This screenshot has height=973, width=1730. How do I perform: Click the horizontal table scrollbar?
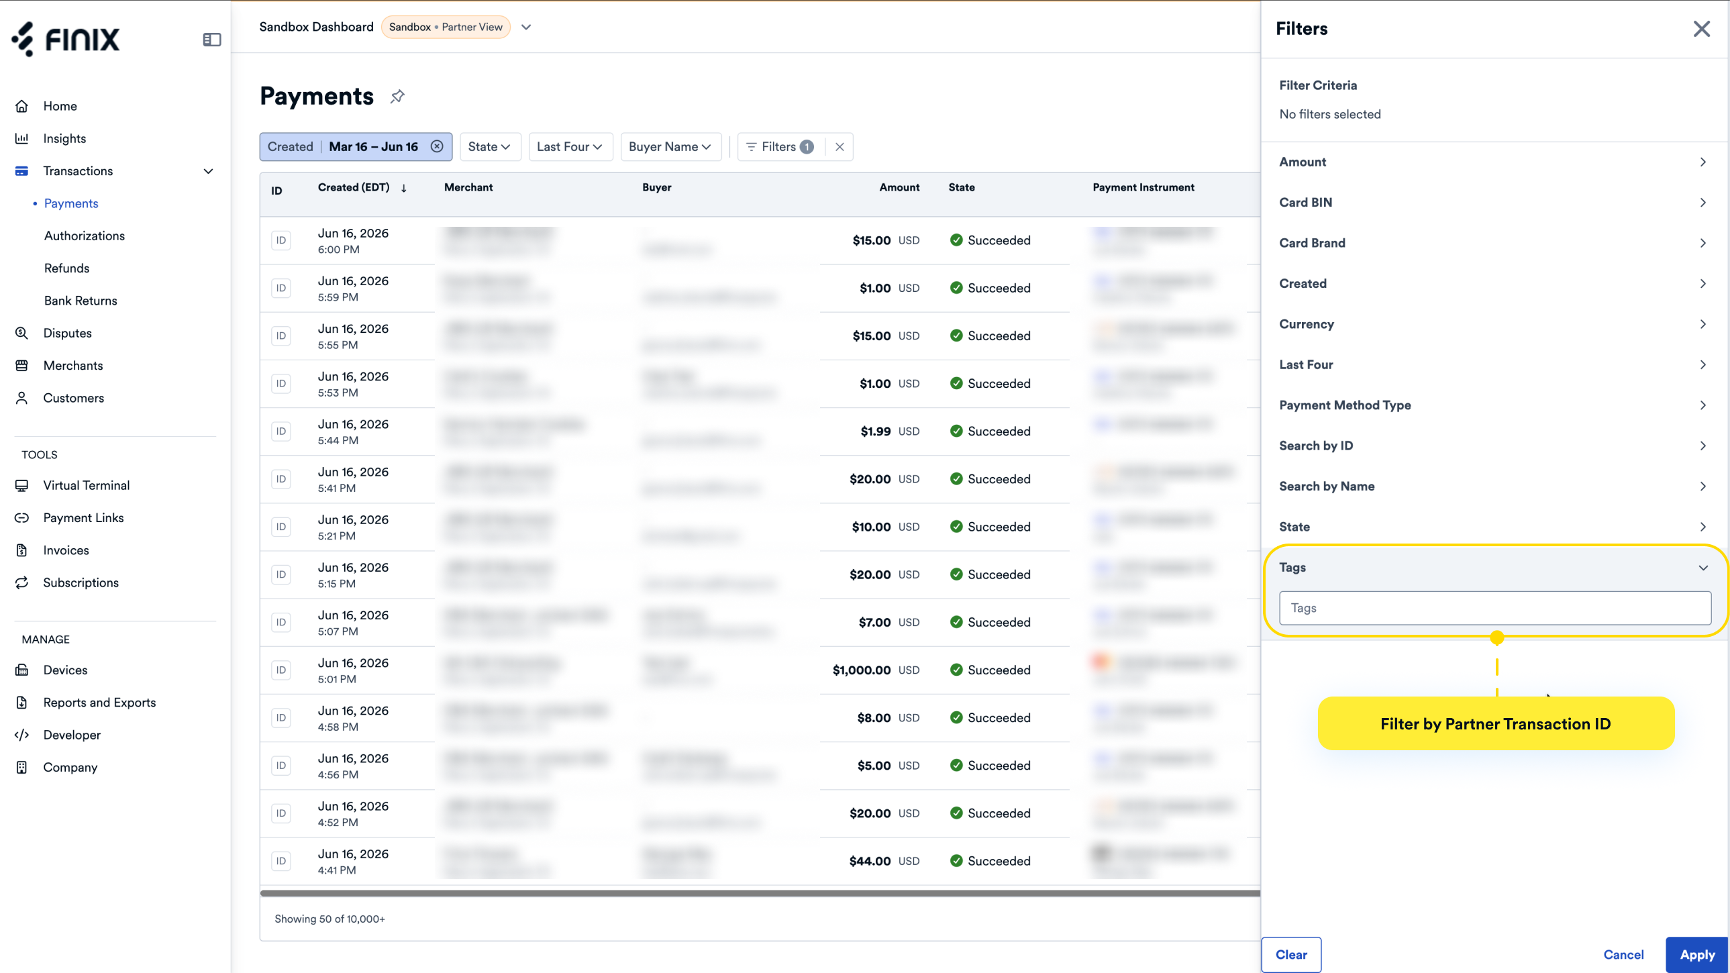[x=760, y=894]
